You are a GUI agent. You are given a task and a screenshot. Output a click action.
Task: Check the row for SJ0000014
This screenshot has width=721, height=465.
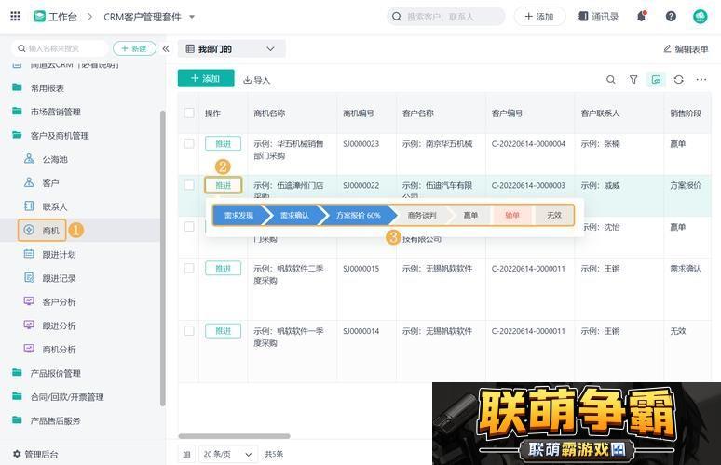coord(189,331)
